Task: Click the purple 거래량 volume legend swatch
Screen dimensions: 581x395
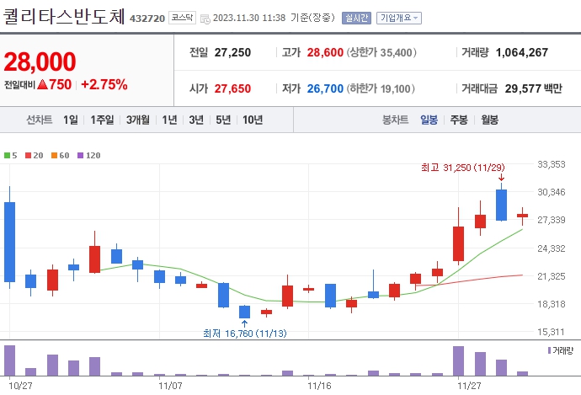Action: pyautogui.click(x=549, y=350)
